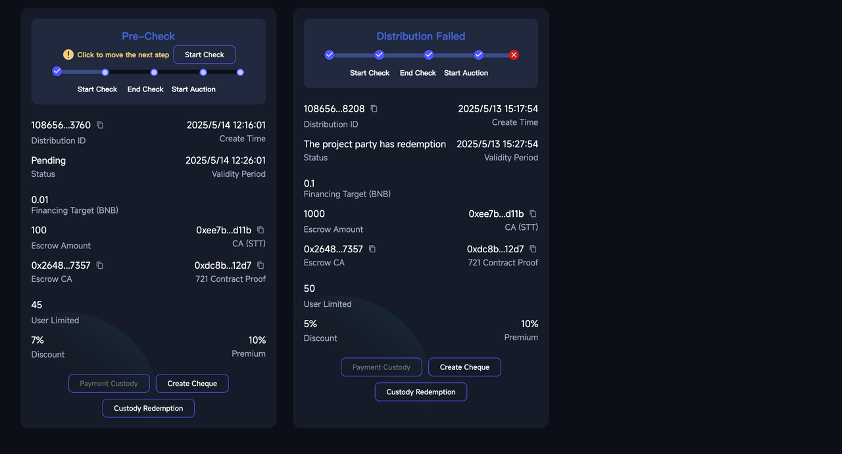Viewport: 842px width, 454px height.
Task: Click user limited value "45"
Action: pyautogui.click(x=37, y=305)
